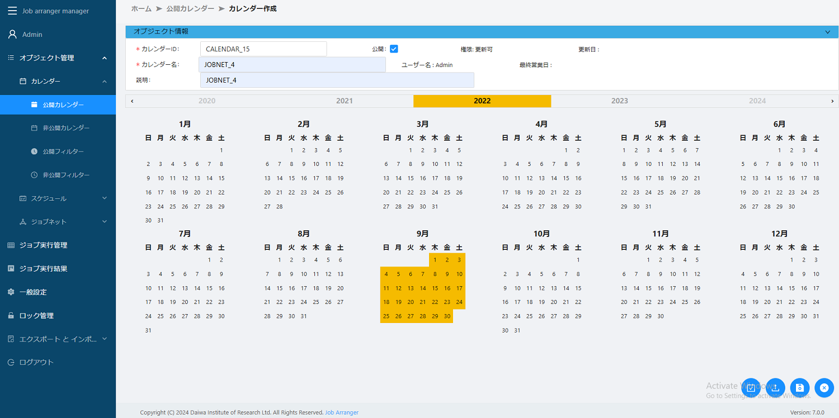Click the ジョブ実行結果 panel icon
The width and height of the screenshot is (839, 418).
click(10, 268)
